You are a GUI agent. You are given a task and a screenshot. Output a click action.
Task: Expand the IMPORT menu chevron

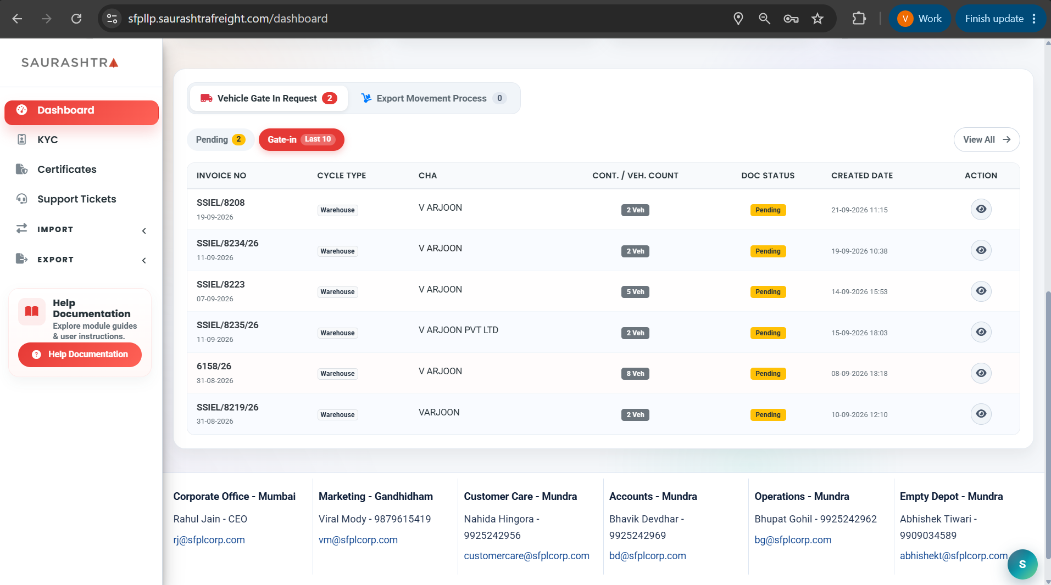pos(144,230)
